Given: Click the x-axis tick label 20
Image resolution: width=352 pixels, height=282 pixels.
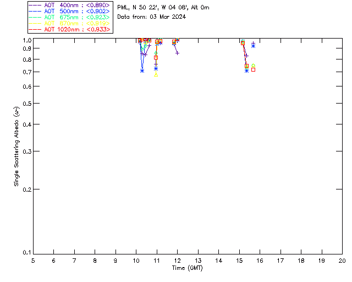Looking at the screenshot, I should 342,261.
